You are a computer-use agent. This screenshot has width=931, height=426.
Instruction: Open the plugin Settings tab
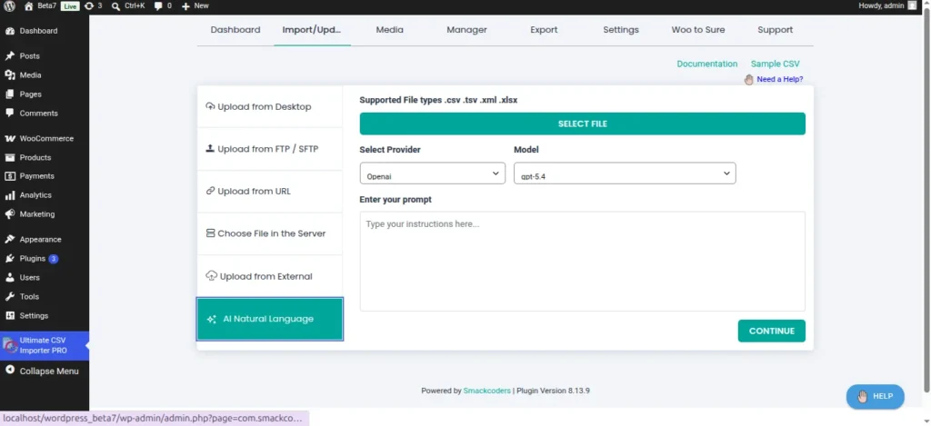[620, 30]
